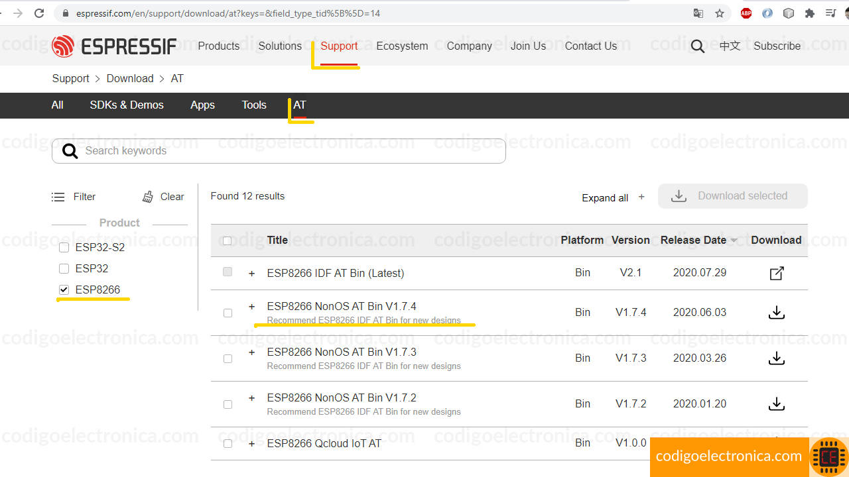Open the media control playlist icon

coord(831,13)
